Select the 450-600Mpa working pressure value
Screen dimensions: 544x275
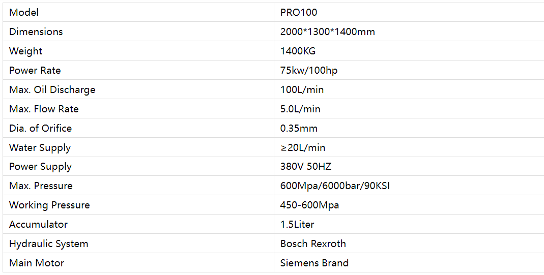309,205
